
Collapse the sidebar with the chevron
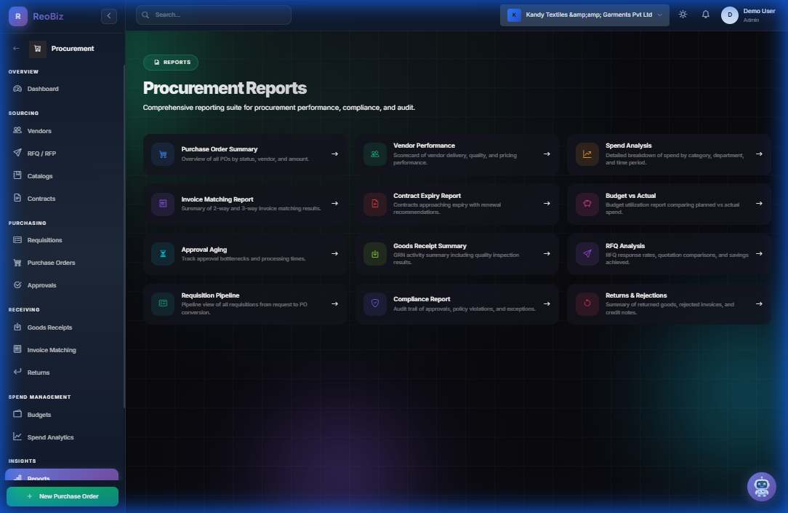[108, 15]
